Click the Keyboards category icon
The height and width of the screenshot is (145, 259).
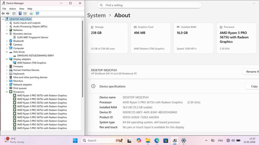(x=11, y=74)
